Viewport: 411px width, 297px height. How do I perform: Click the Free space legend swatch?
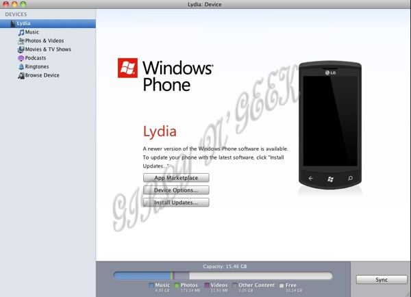click(x=282, y=285)
